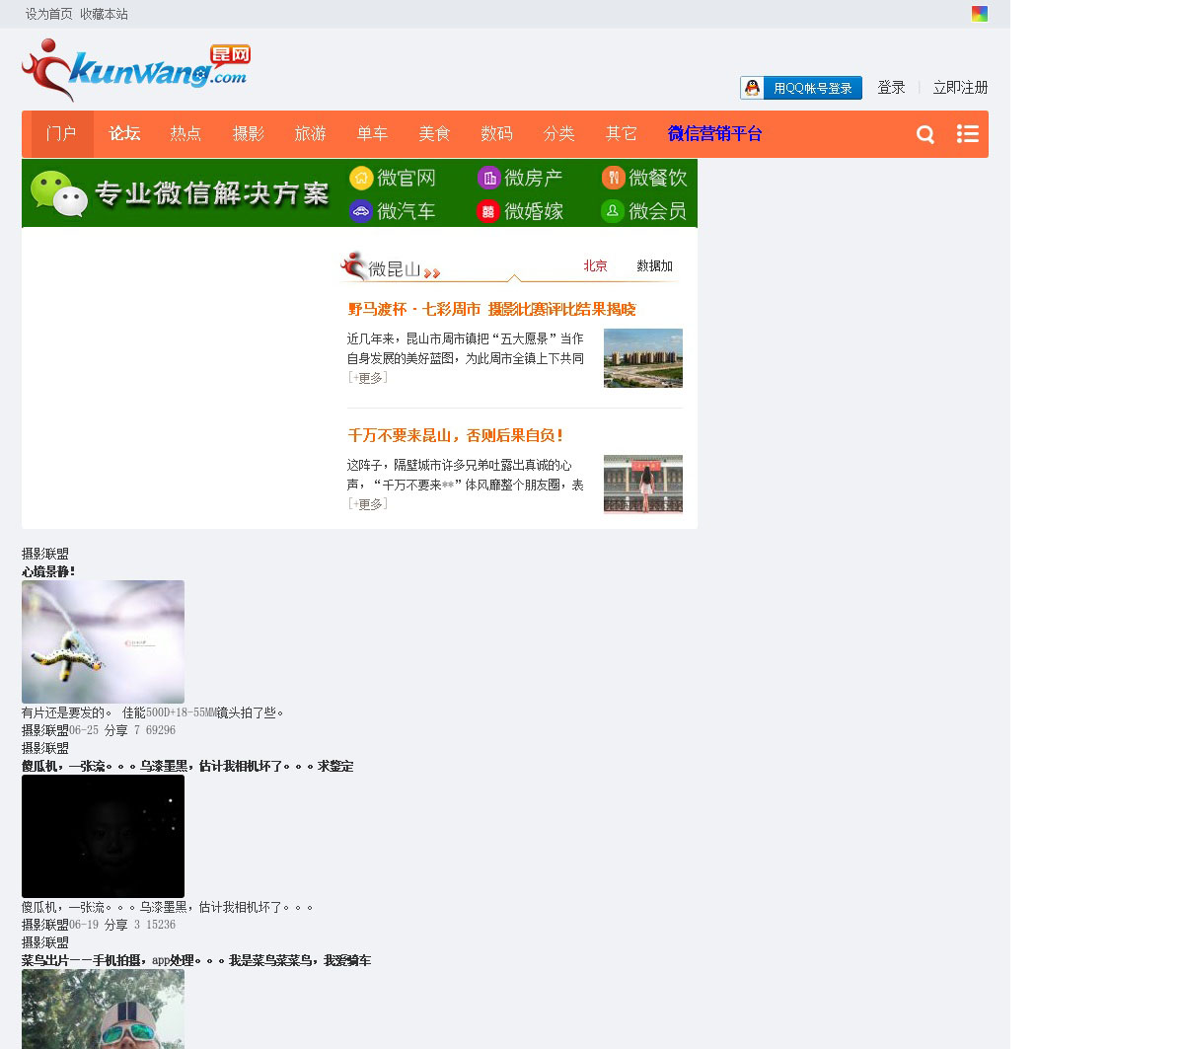The width and height of the screenshot is (1184, 1049).
Task: Open the cyclist with sunglasses thumbnail
Action: [103, 1009]
